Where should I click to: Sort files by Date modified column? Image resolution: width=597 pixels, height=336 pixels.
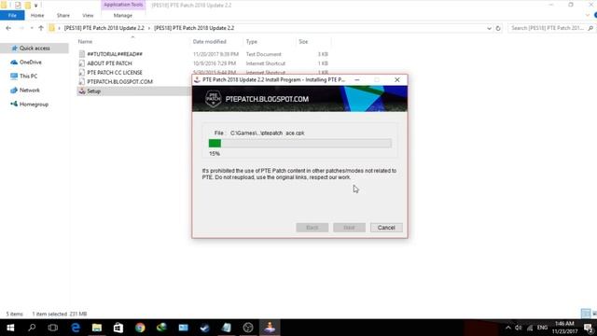click(209, 41)
